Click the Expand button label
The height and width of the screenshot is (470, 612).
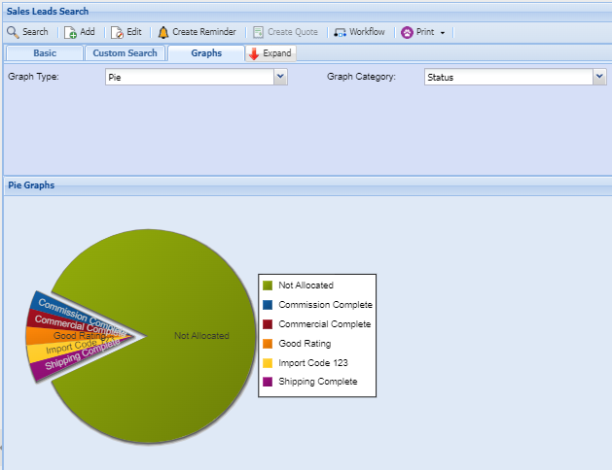[276, 53]
